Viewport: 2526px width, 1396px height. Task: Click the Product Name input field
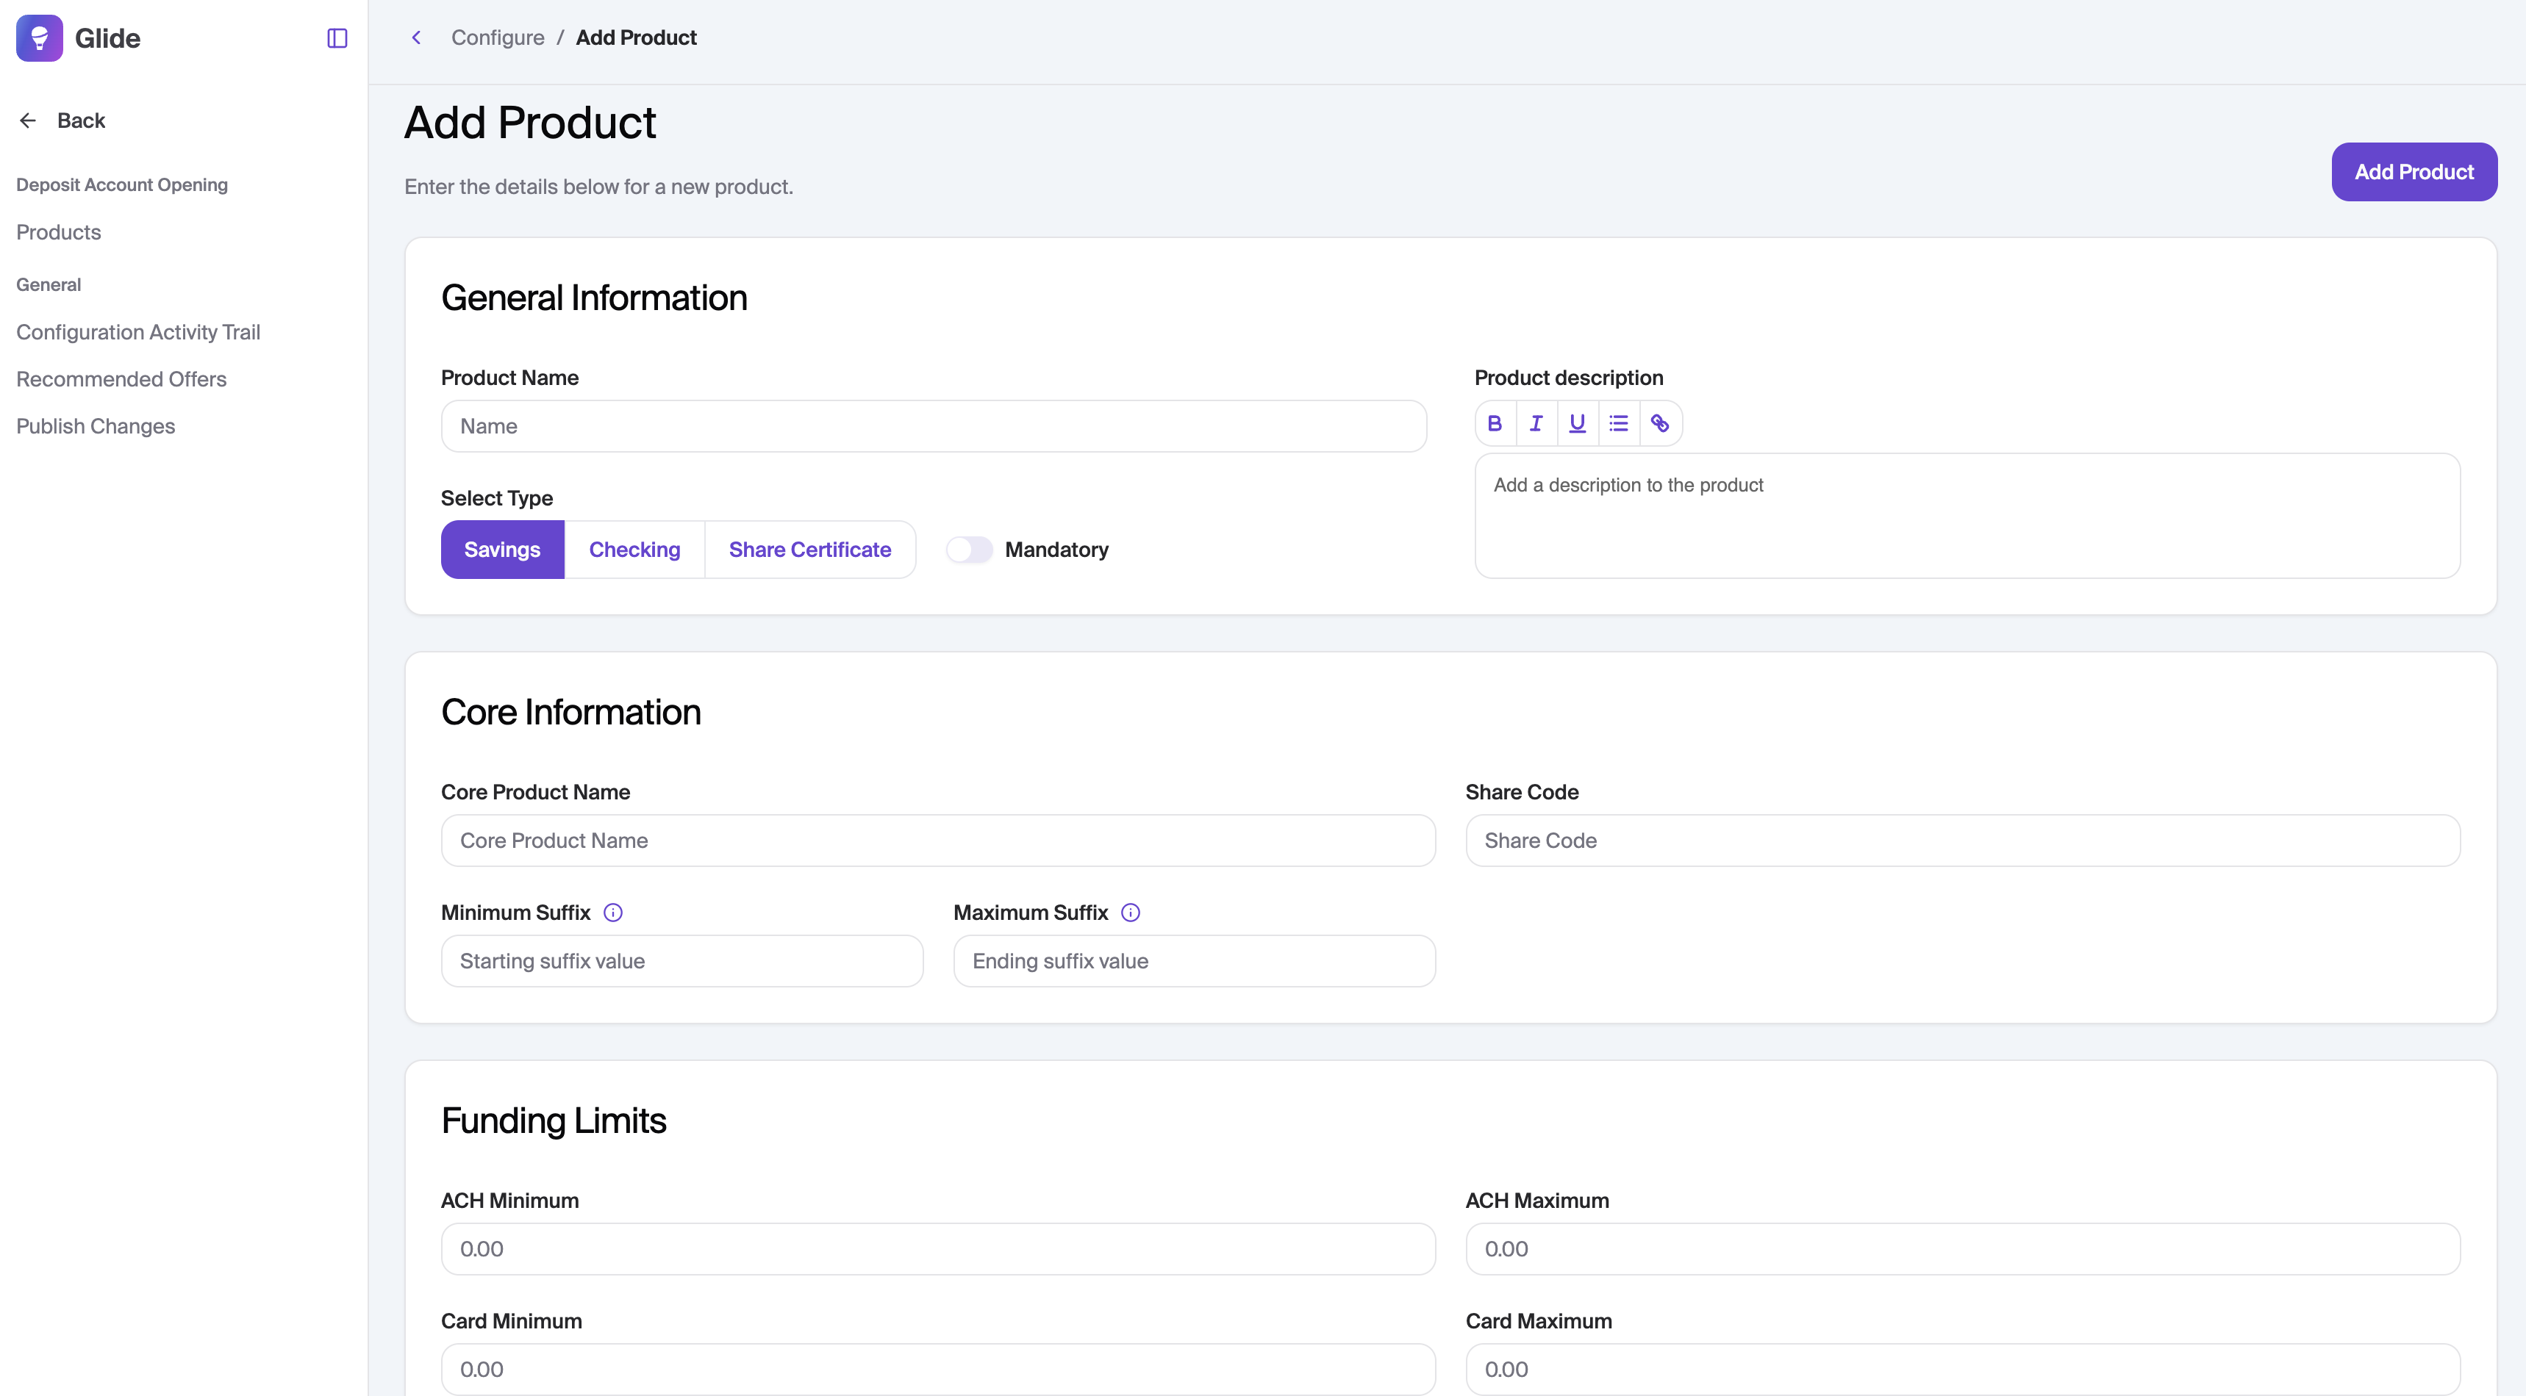click(x=934, y=426)
